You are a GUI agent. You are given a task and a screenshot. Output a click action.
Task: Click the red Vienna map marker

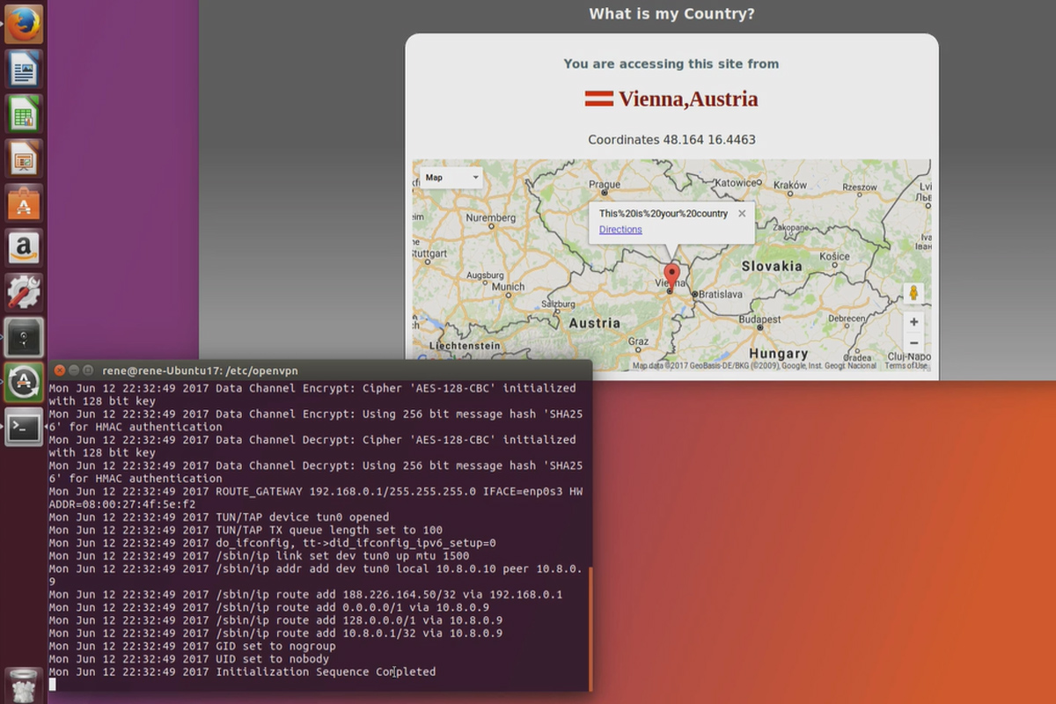click(671, 276)
